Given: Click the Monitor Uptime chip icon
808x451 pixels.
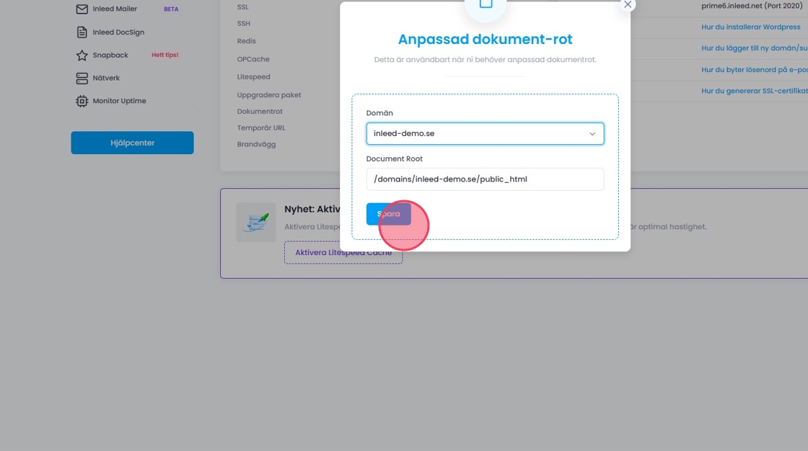Looking at the screenshot, I should [82, 101].
